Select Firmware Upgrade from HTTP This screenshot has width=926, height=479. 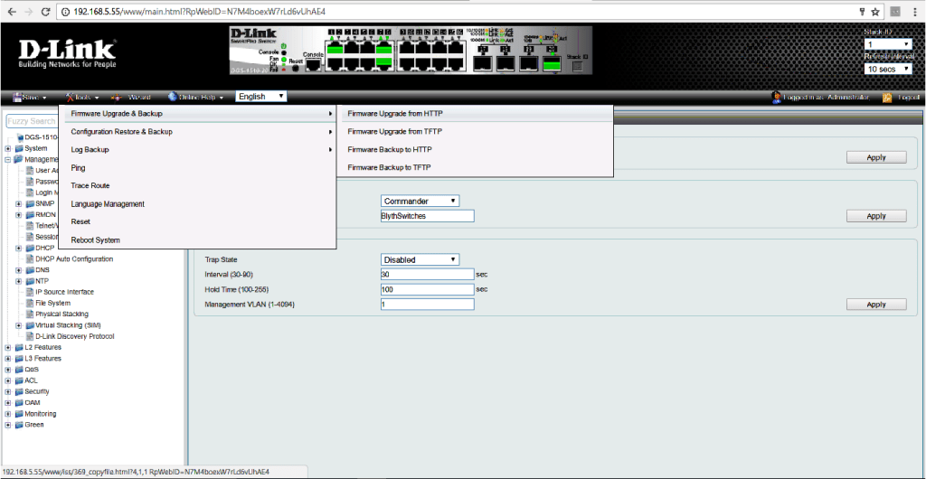[x=395, y=114]
